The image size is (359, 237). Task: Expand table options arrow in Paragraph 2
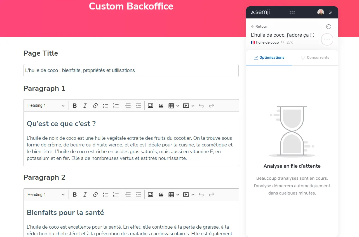pos(178,195)
